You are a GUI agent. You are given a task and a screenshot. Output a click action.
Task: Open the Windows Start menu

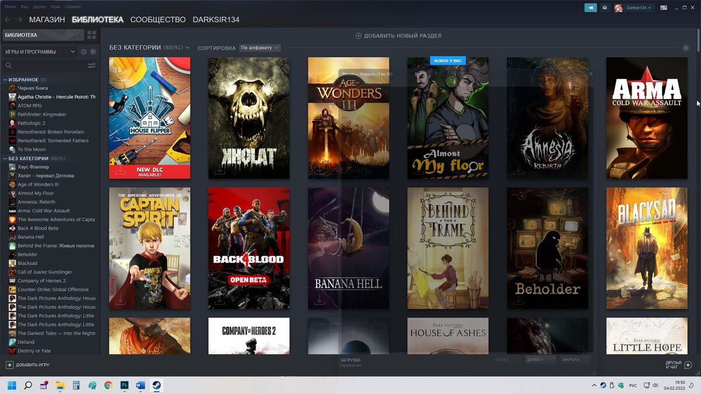[12, 385]
